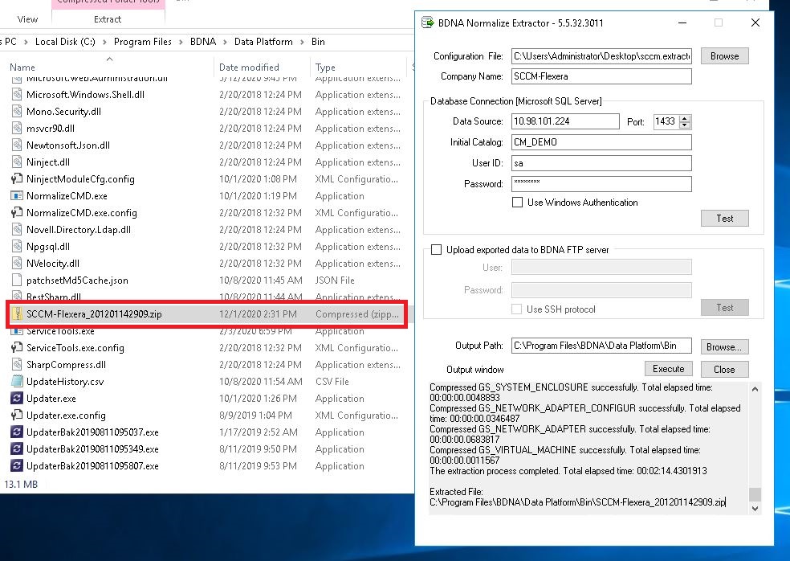Click Browse... next to Output Path
This screenshot has width=790, height=561.
click(724, 346)
